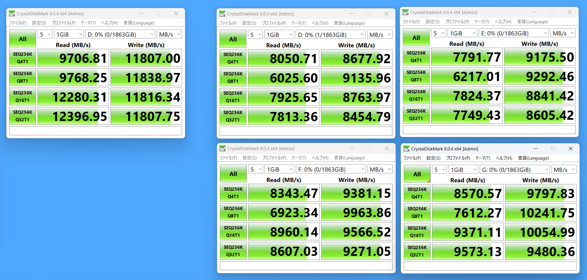
Task: Open the G: 0% (0/1863GiB) drive selector
Action: (x=515, y=169)
